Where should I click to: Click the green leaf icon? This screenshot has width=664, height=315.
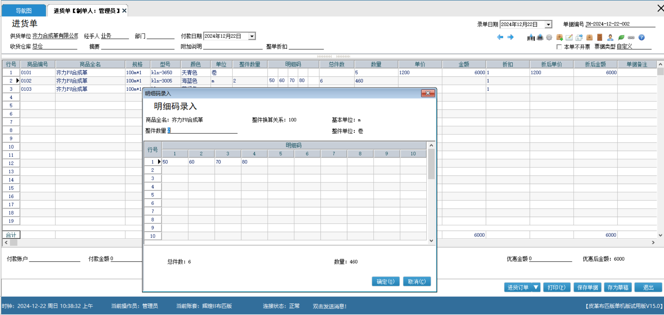(x=621, y=38)
